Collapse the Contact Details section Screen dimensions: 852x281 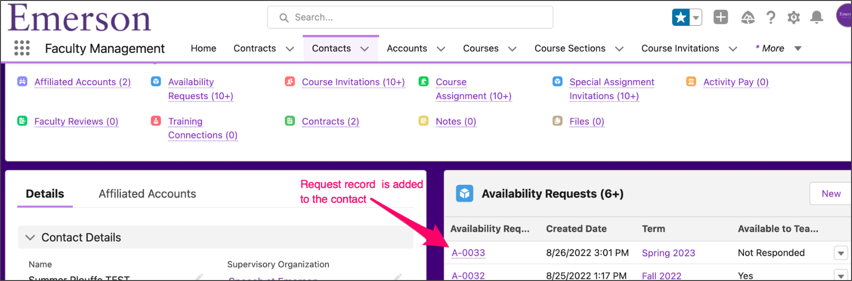(30, 237)
